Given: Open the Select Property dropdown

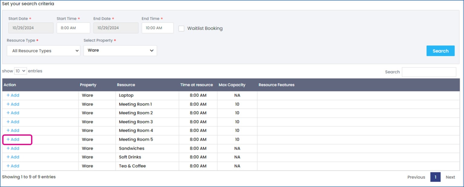Looking at the screenshot, I should [120, 50].
